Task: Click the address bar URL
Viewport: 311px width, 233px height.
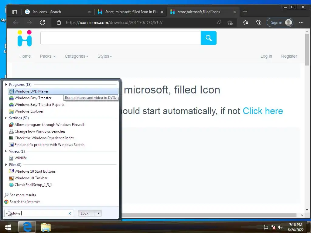Action: (x=114, y=22)
